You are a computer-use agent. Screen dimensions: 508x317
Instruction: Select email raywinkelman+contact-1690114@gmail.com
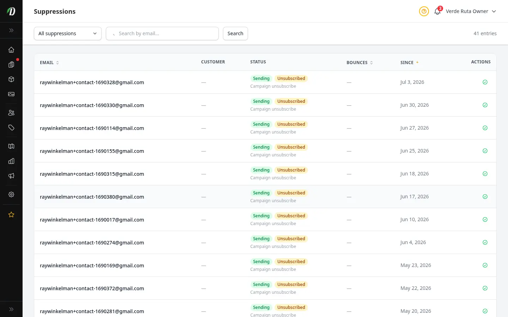click(92, 128)
